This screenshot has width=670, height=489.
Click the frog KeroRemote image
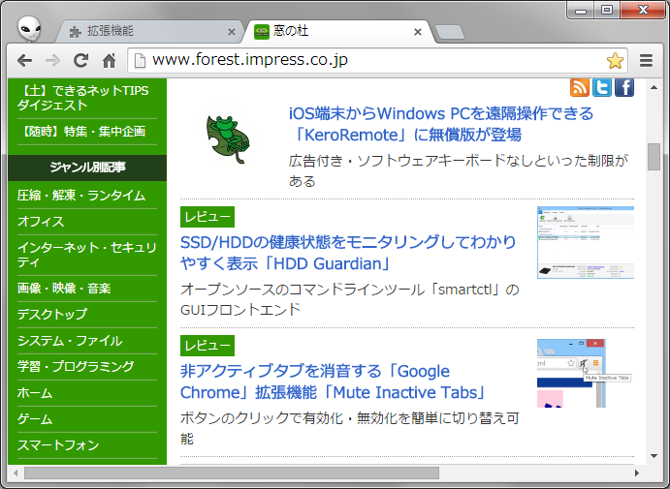coord(228,139)
